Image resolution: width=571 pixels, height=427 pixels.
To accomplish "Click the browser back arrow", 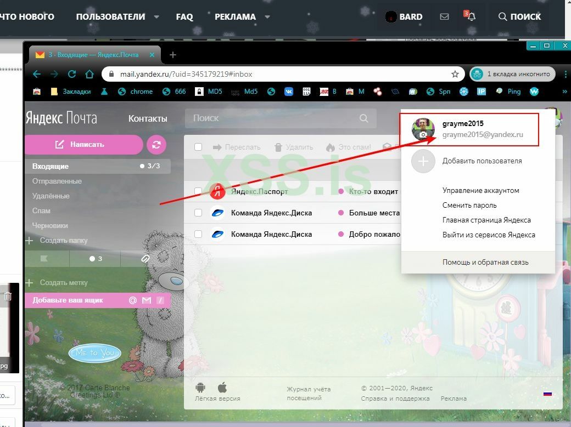I will click(x=37, y=74).
